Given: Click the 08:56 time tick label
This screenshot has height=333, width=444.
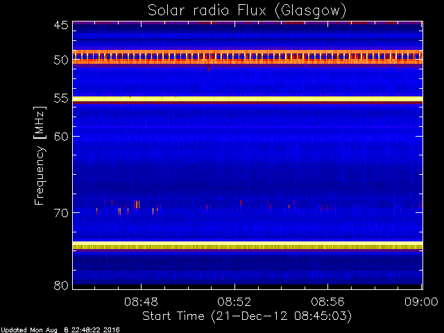Looking at the screenshot, I should coord(328,302).
